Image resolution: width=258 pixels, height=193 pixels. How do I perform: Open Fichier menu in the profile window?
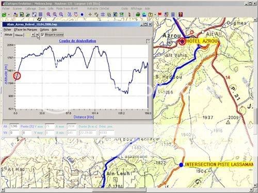tap(7, 29)
